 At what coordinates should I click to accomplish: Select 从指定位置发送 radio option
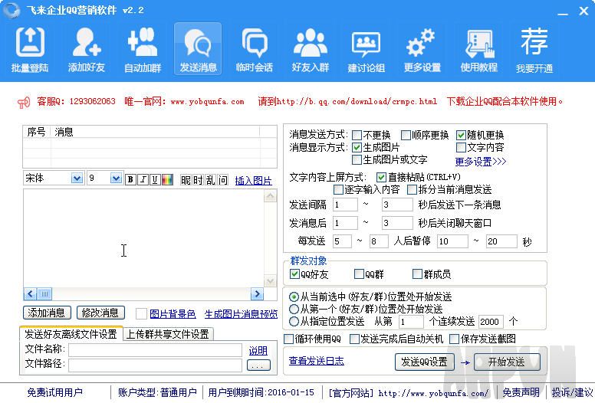(294, 322)
